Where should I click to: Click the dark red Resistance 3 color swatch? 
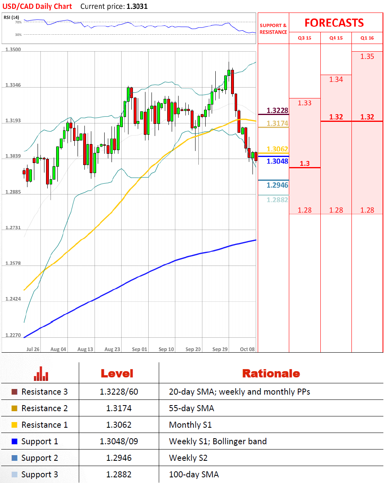15,392
